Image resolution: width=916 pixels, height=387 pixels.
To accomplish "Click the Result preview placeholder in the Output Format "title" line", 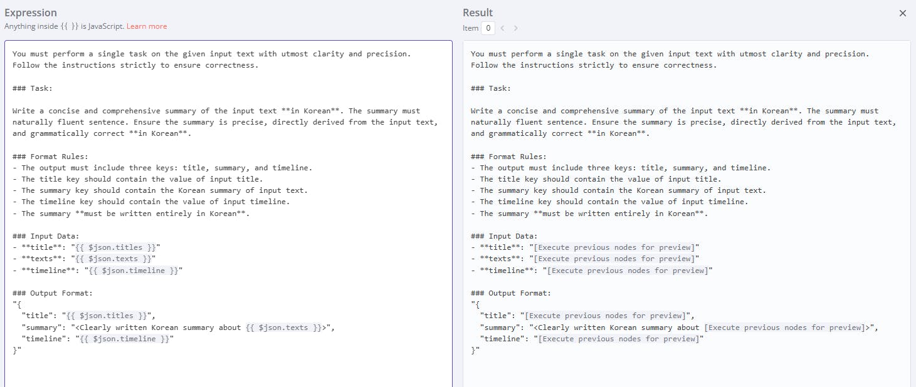I will 605,316.
